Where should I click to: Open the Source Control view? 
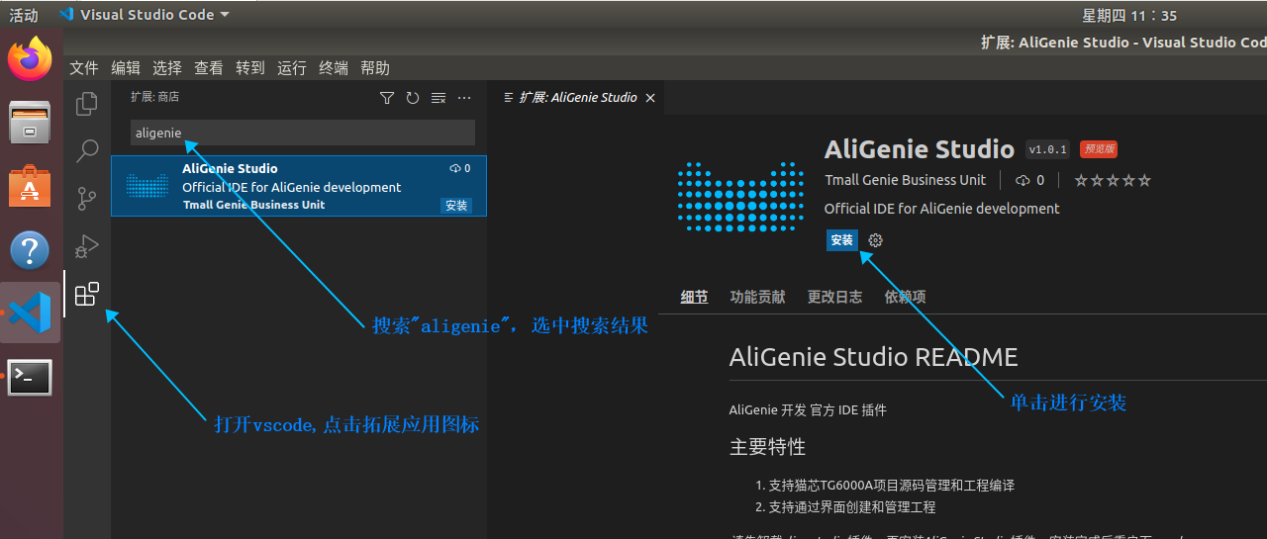pos(87,199)
